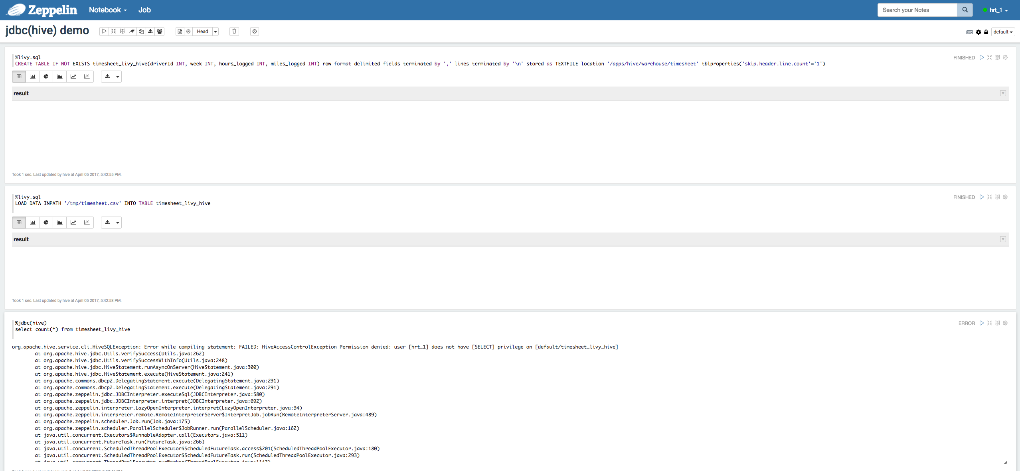Select the scatter plot visualization
This screenshot has width=1020, height=471.
tap(87, 77)
